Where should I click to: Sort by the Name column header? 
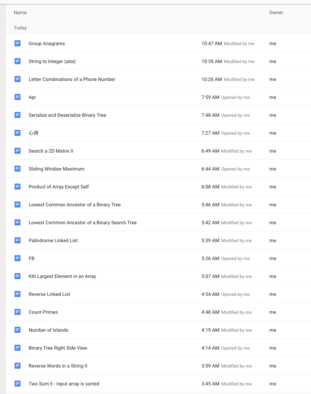click(20, 13)
